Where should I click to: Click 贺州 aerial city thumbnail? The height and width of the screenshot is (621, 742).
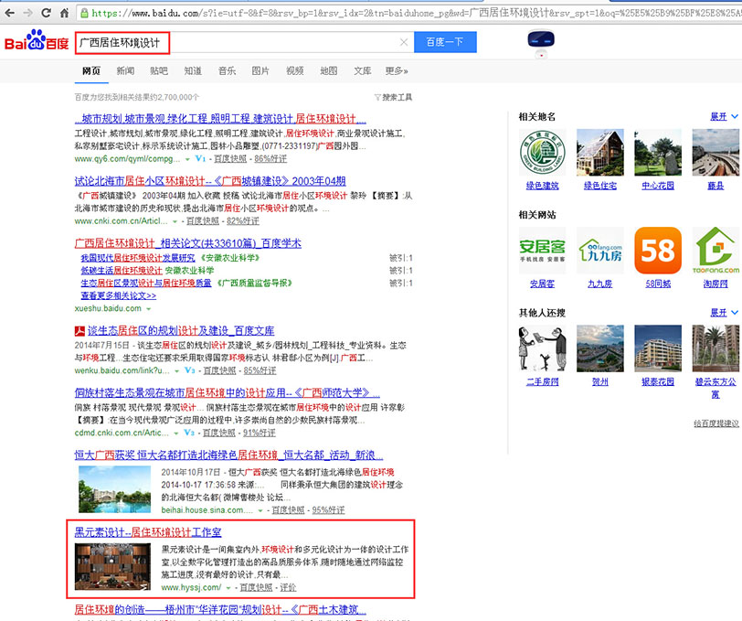click(x=600, y=348)
